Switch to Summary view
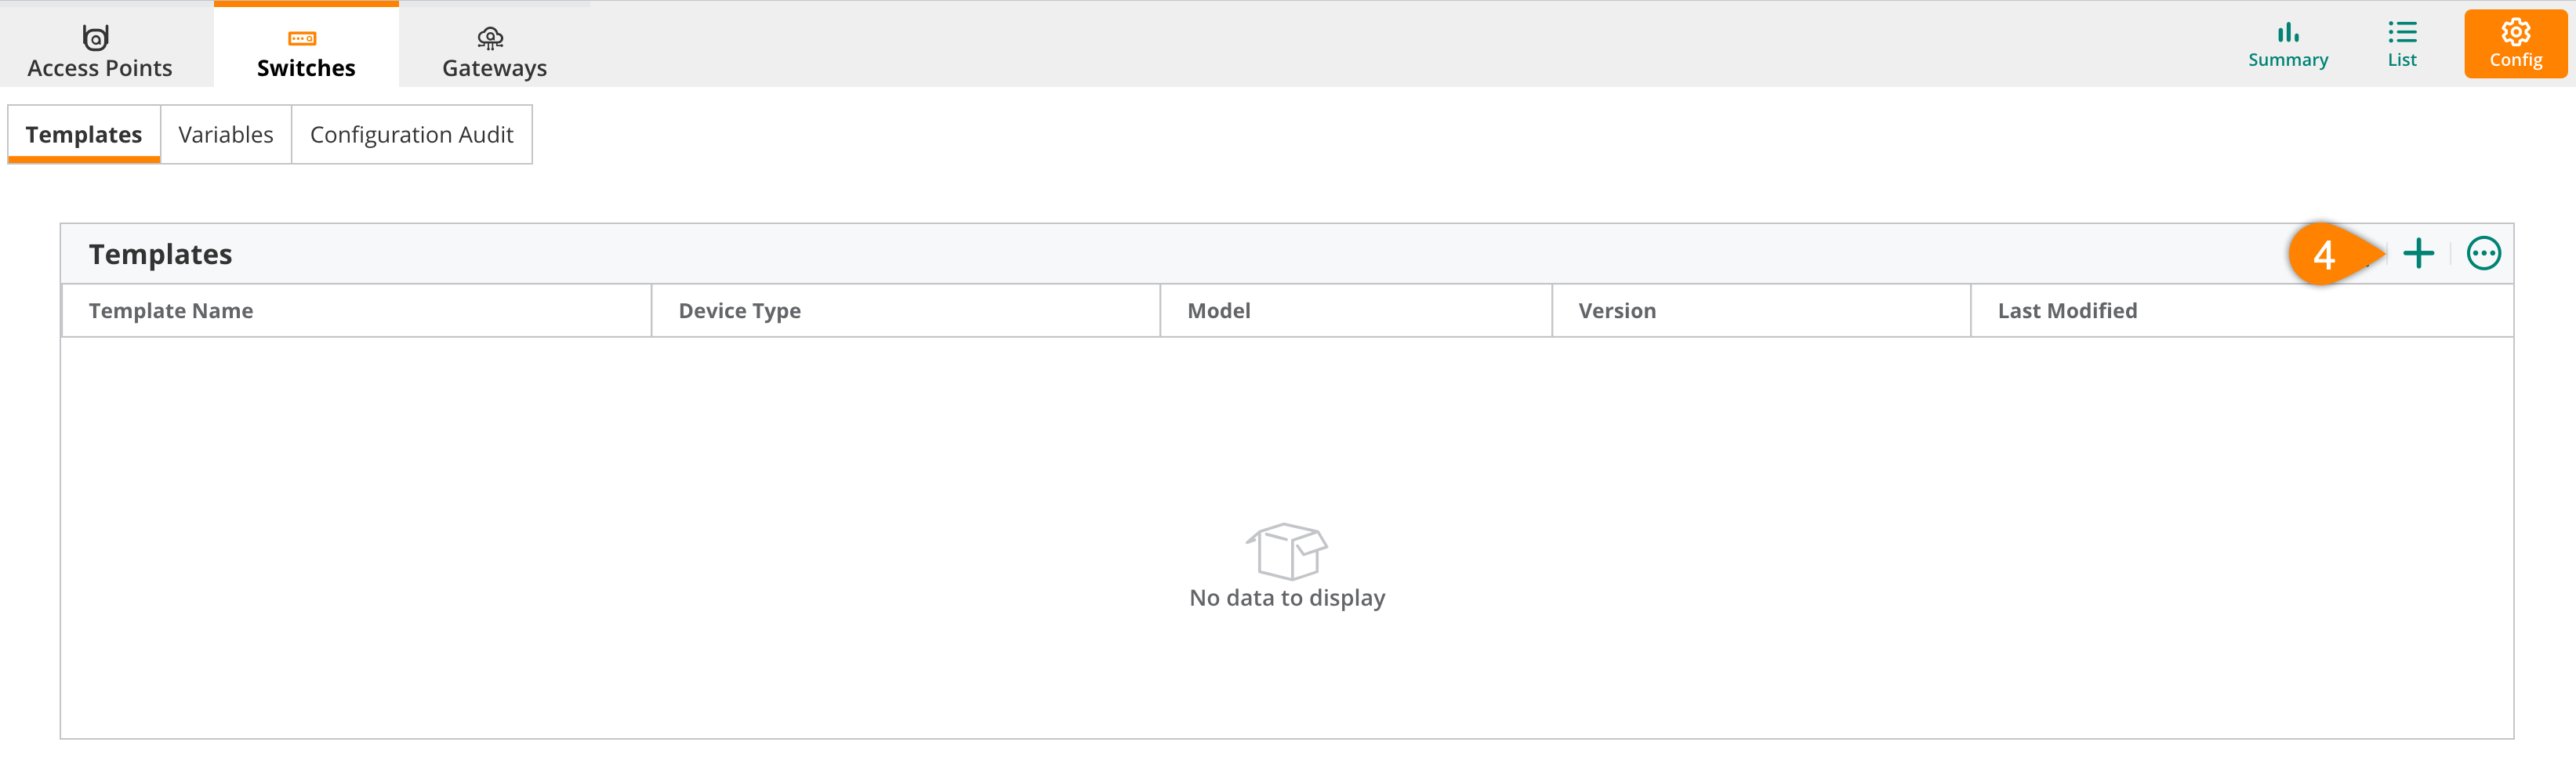2576x782 pixels. (2287, 45)
